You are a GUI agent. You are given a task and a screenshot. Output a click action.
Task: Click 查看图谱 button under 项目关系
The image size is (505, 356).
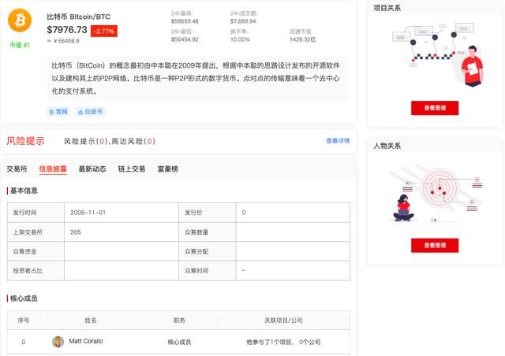point(435,108)
